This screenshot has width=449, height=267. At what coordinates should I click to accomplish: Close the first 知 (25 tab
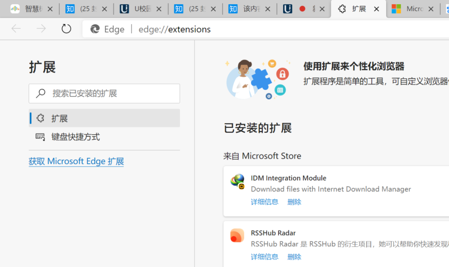click(104, 9)
